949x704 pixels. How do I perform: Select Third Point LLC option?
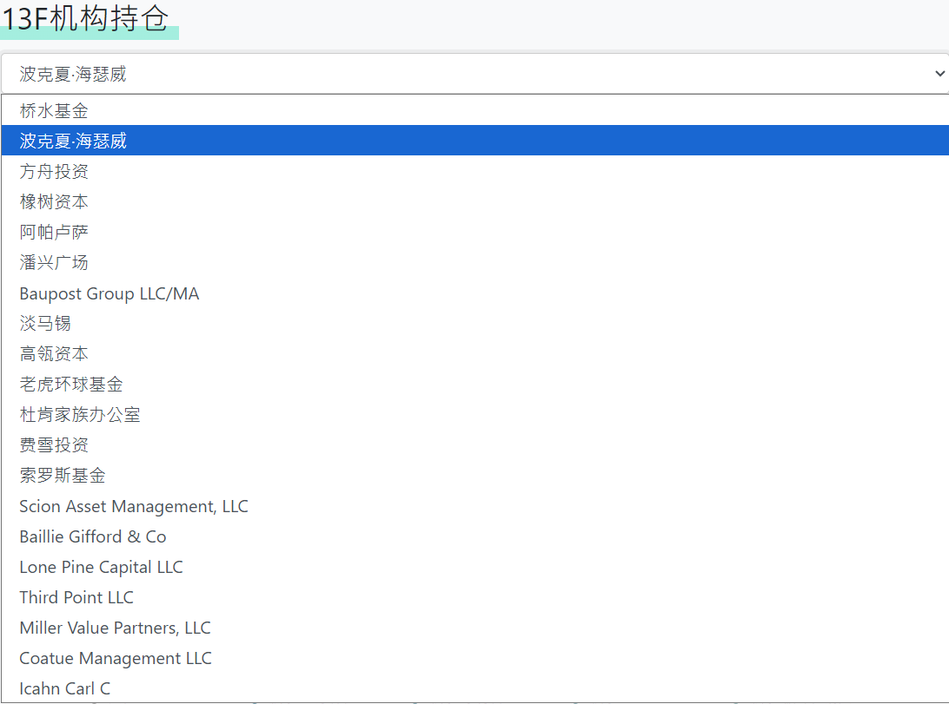click(x=76, y=597)
